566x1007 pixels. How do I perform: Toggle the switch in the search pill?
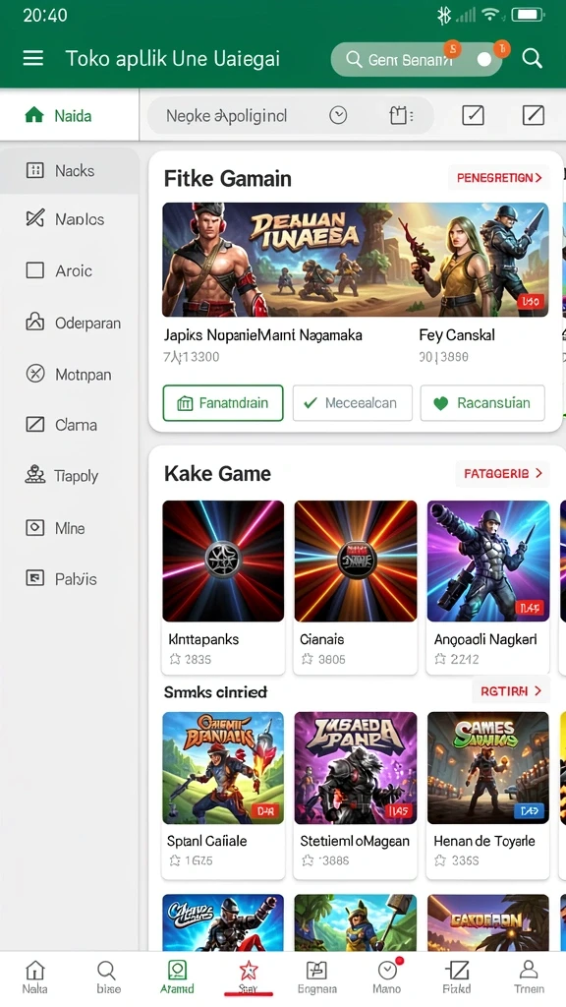[484, 60]
